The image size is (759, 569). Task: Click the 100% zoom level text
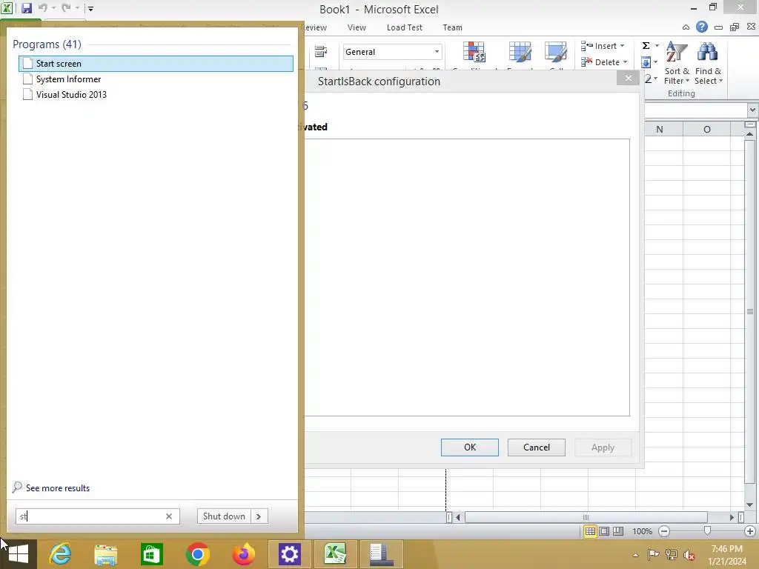click(x=642, y=531)
